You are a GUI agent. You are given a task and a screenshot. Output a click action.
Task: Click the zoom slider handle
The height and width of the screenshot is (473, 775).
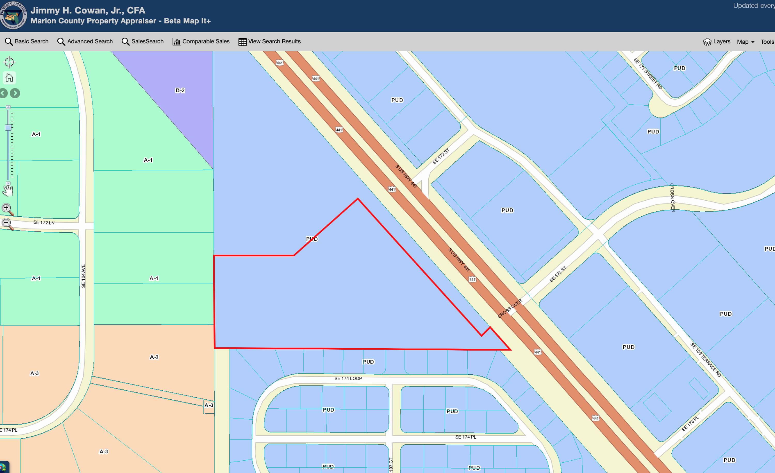pos(8,128)
